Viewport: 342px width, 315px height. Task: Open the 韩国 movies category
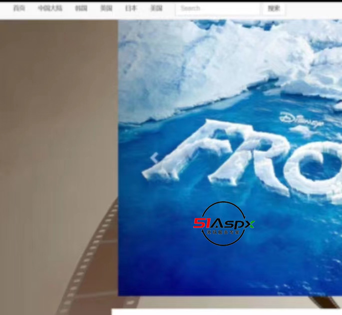pyautogui.click(x=81, y=8)
